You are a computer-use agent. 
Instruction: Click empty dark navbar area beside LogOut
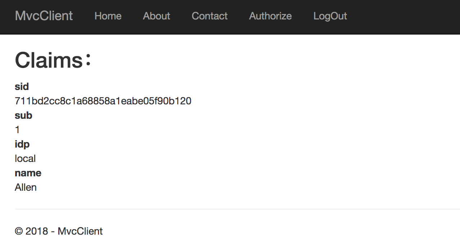click(403, 16)
